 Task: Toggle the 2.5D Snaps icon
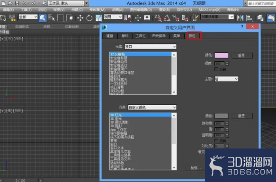coord(158,18)
